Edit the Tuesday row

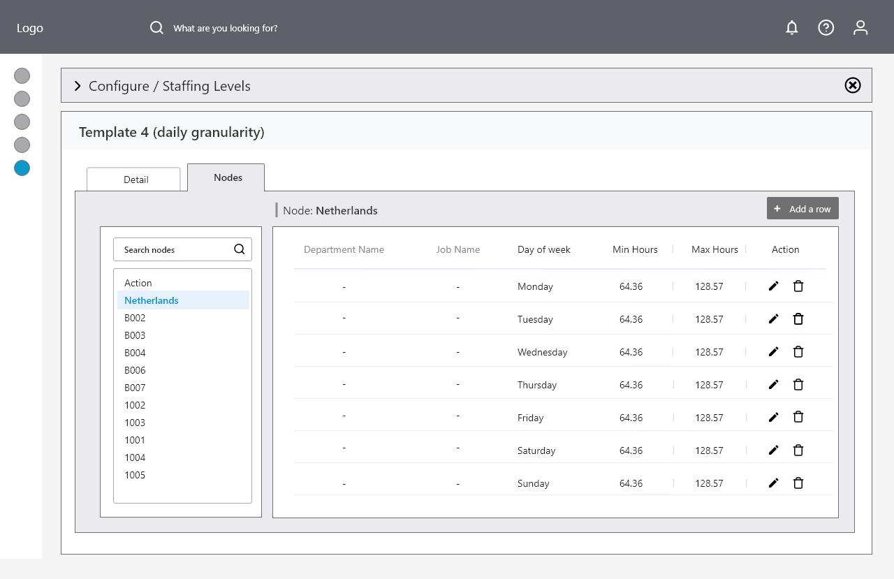pyautogui.click(x=773, y=319)
